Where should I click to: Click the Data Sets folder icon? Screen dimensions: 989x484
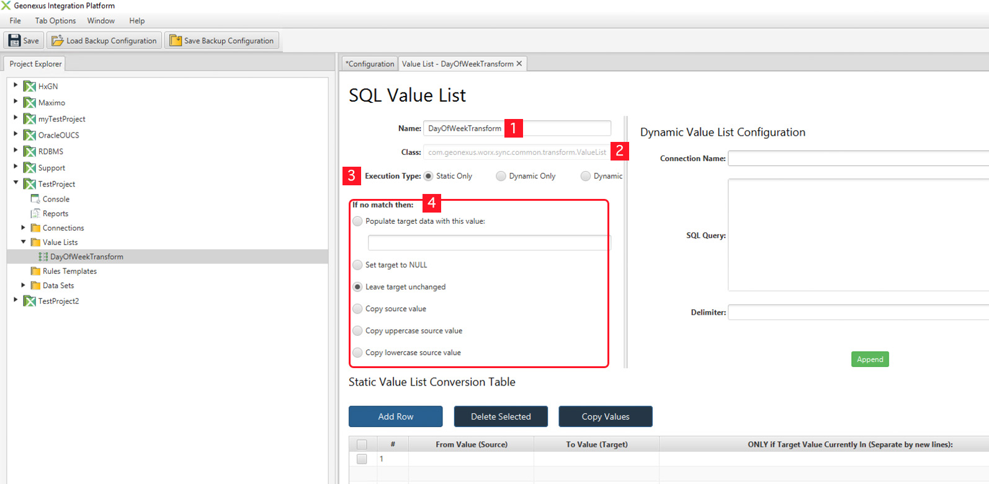tap(35, 286)
